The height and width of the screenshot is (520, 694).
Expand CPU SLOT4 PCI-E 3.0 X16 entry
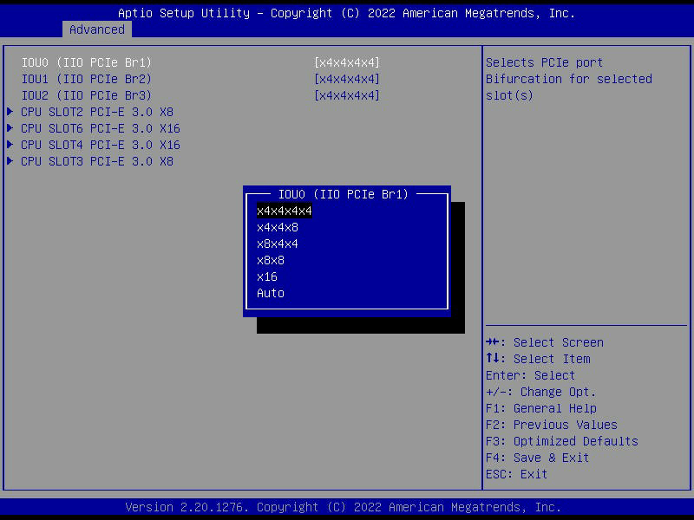coord(100,145)
